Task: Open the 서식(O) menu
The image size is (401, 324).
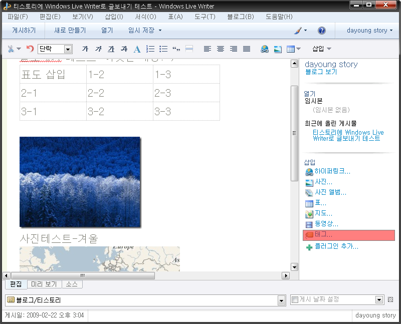Action: (145, 17)
